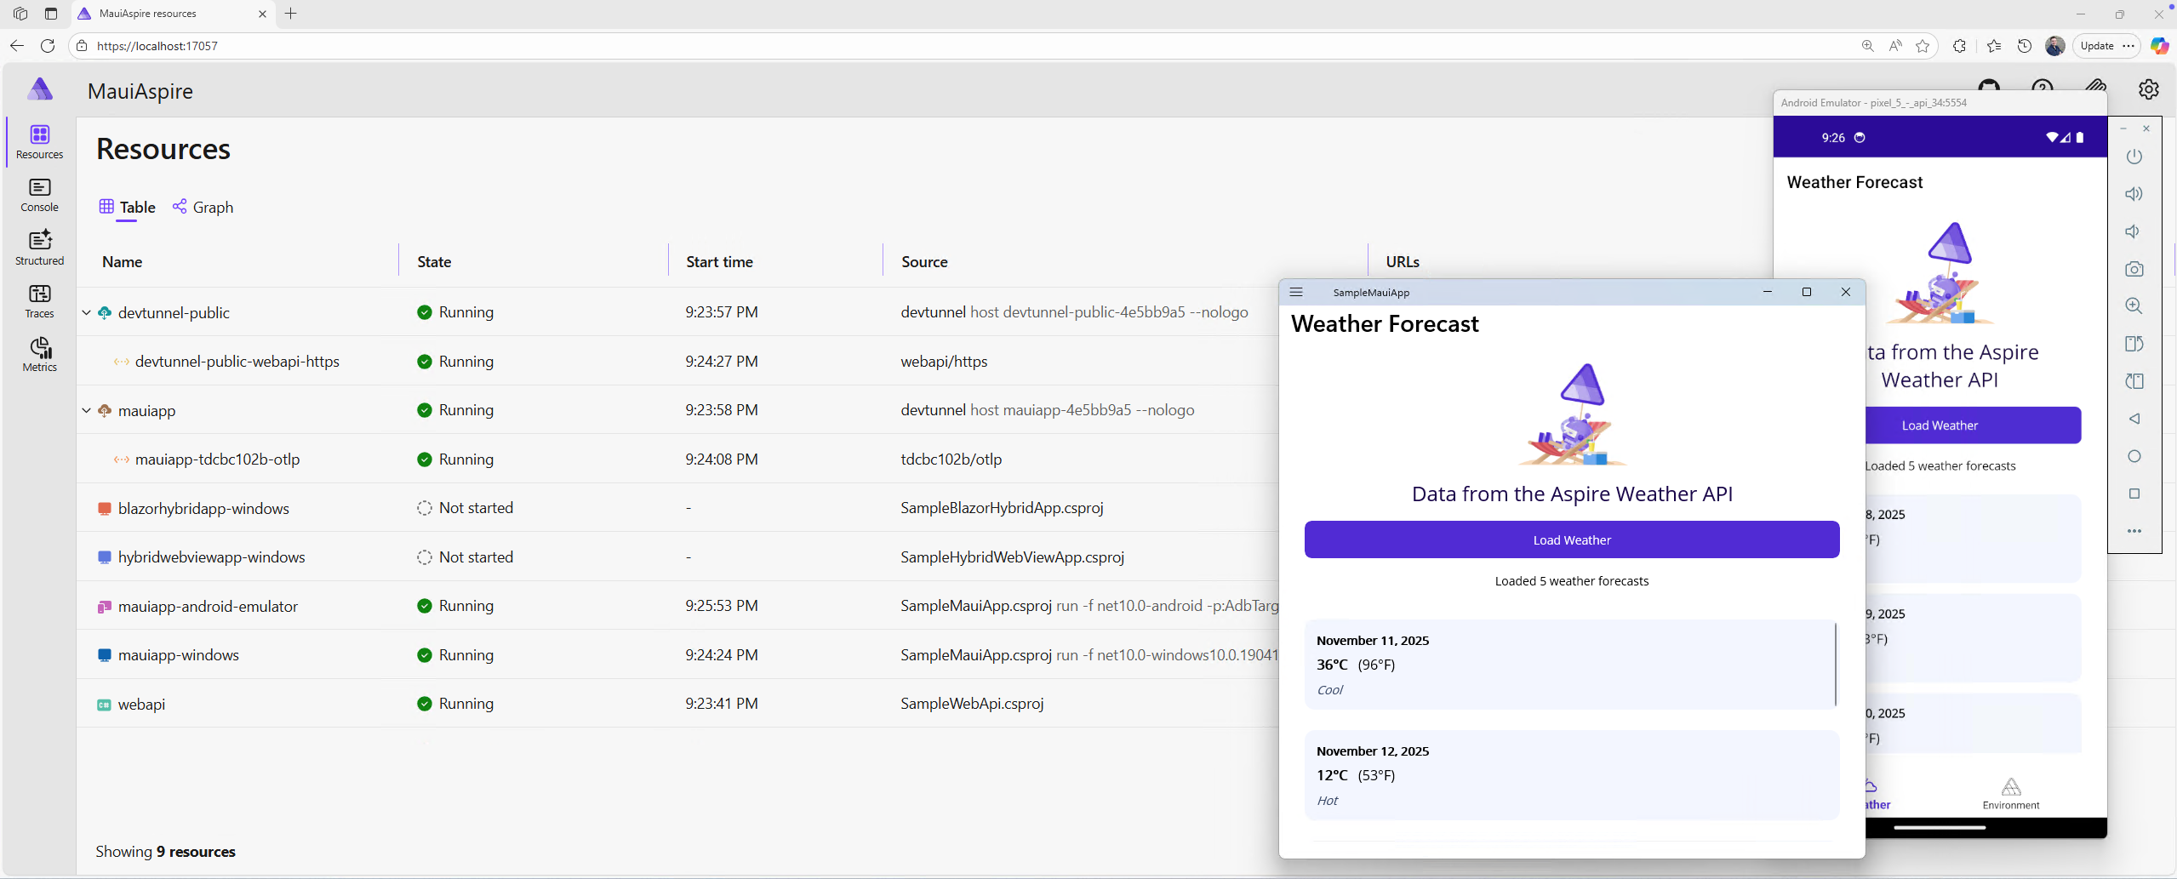Screen dimensions: 2177x879
Task: Open the Console page in sidebar
Action: [x=39, y=195]
